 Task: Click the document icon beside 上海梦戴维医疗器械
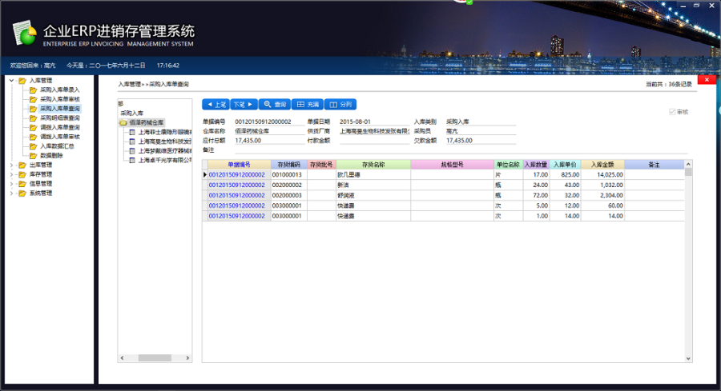(x=132, y=151)
